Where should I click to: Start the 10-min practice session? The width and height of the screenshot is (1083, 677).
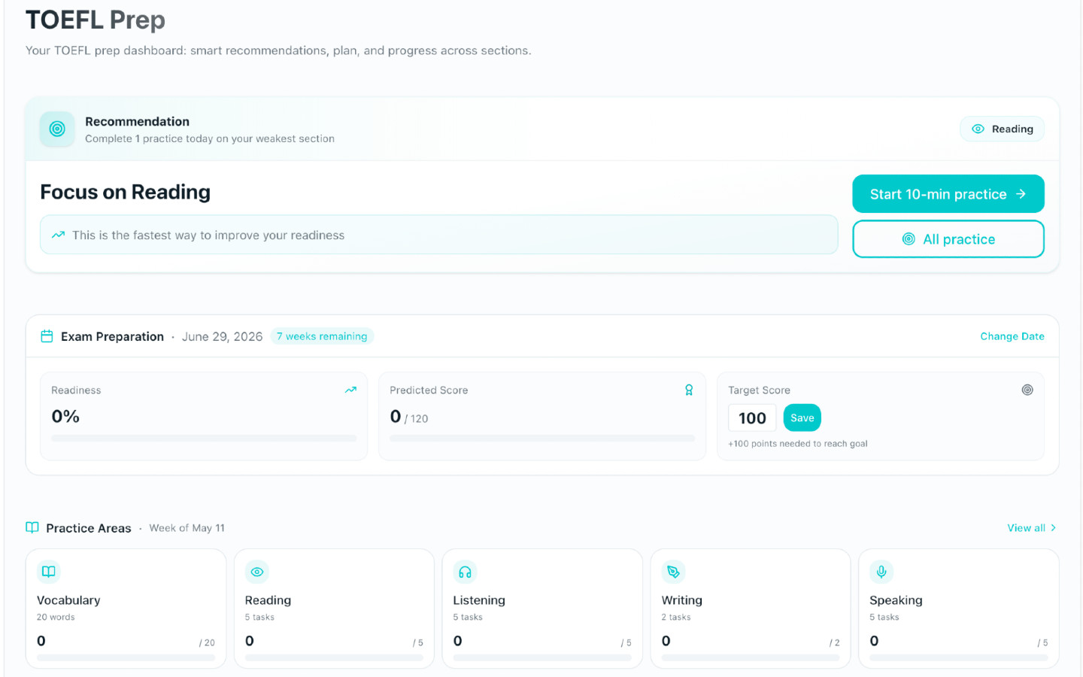click(x=948, y=194)
